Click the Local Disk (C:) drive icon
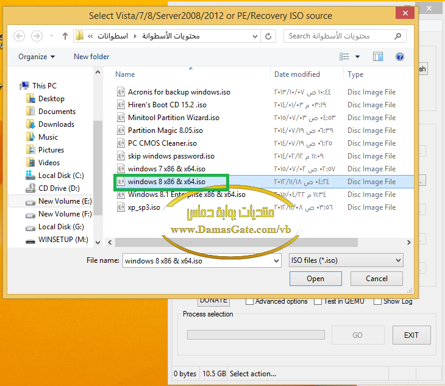Screen dimensions: 445x386 [x=30, y=175]
